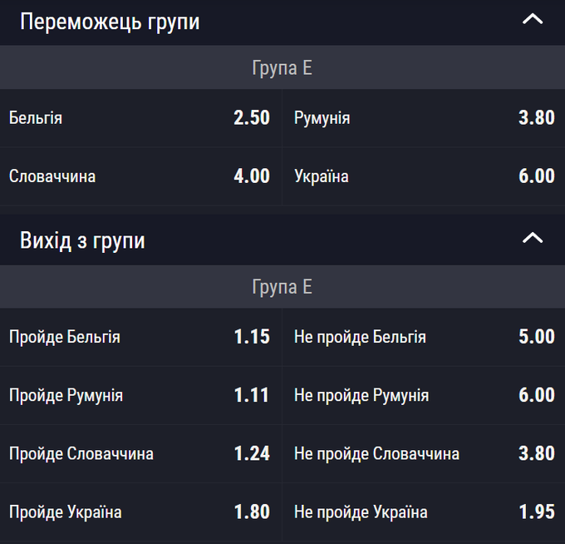
Task: Select Пройде Словаччина at 1.24
Action: tap(140, 453)
